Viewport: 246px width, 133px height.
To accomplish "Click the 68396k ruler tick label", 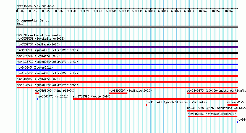I will pyautogui.click(x=98, y=11).
